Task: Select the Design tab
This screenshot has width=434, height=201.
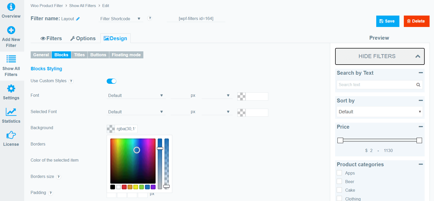Action: coord(116,38)
